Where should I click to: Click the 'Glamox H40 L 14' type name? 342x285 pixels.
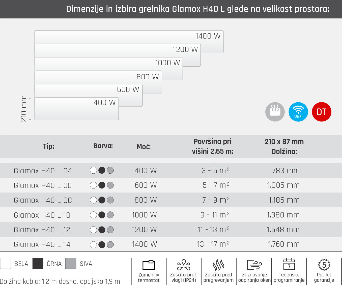point(42,244)
